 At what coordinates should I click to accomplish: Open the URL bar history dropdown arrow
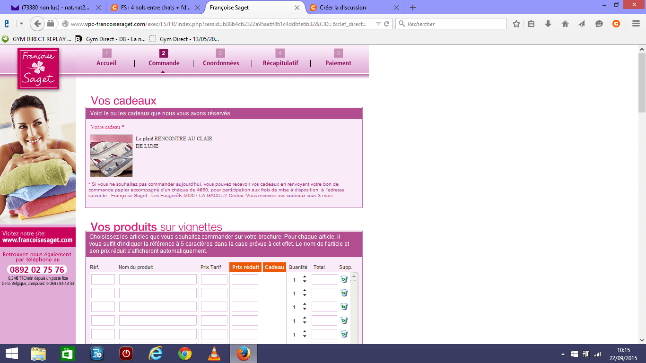coord(378,24)
